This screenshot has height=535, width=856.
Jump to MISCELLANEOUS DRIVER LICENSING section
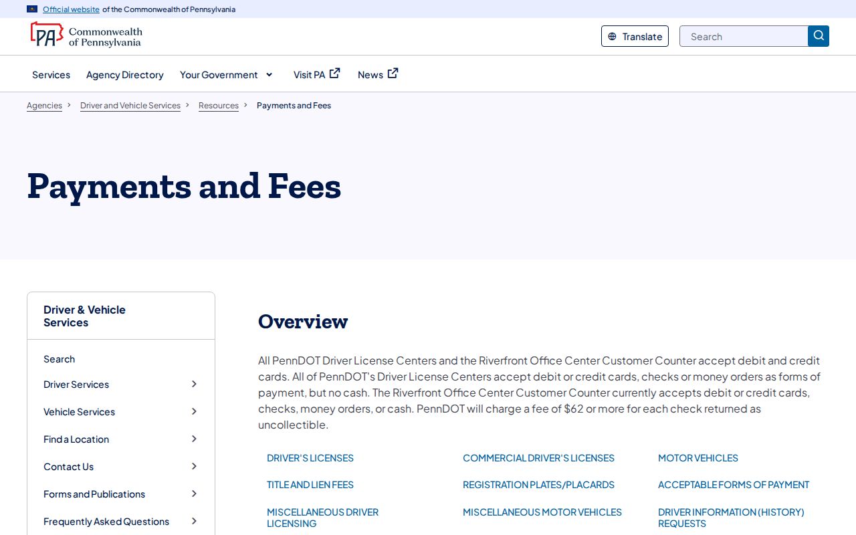click(322, 518)
